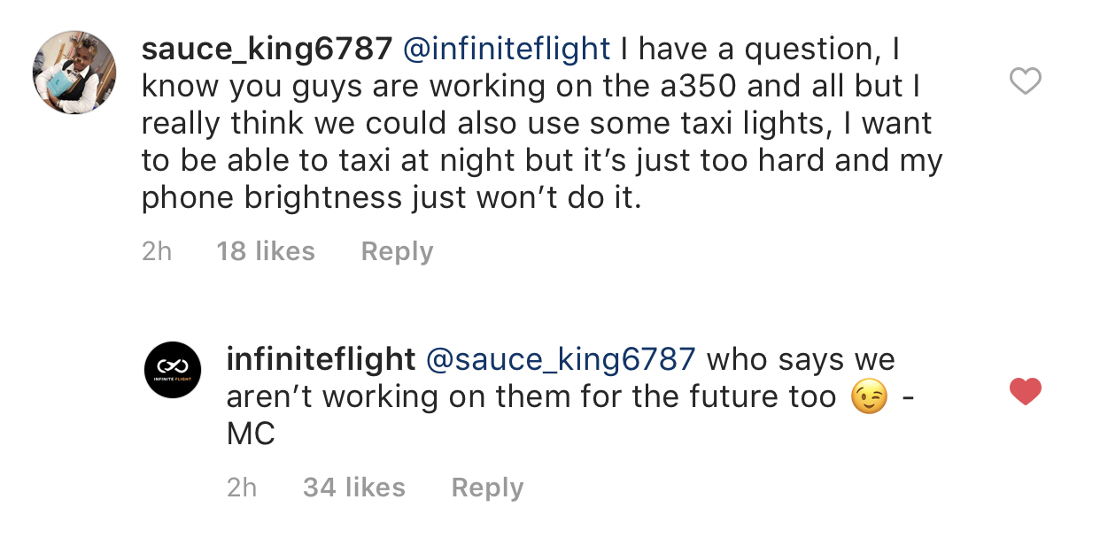Click the 2h timestamp beside 34 likes
Image resolution: width=1100 pixels, height=538 pixels.
242,488
